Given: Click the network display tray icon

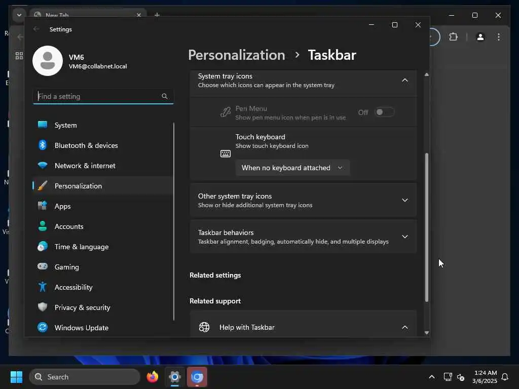Looking at the screenshot, I should coord(448,377).
